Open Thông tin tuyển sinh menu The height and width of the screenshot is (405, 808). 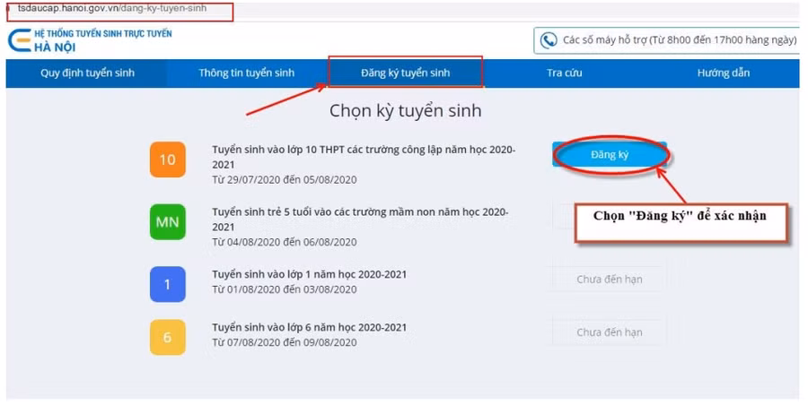click(246, 73)
